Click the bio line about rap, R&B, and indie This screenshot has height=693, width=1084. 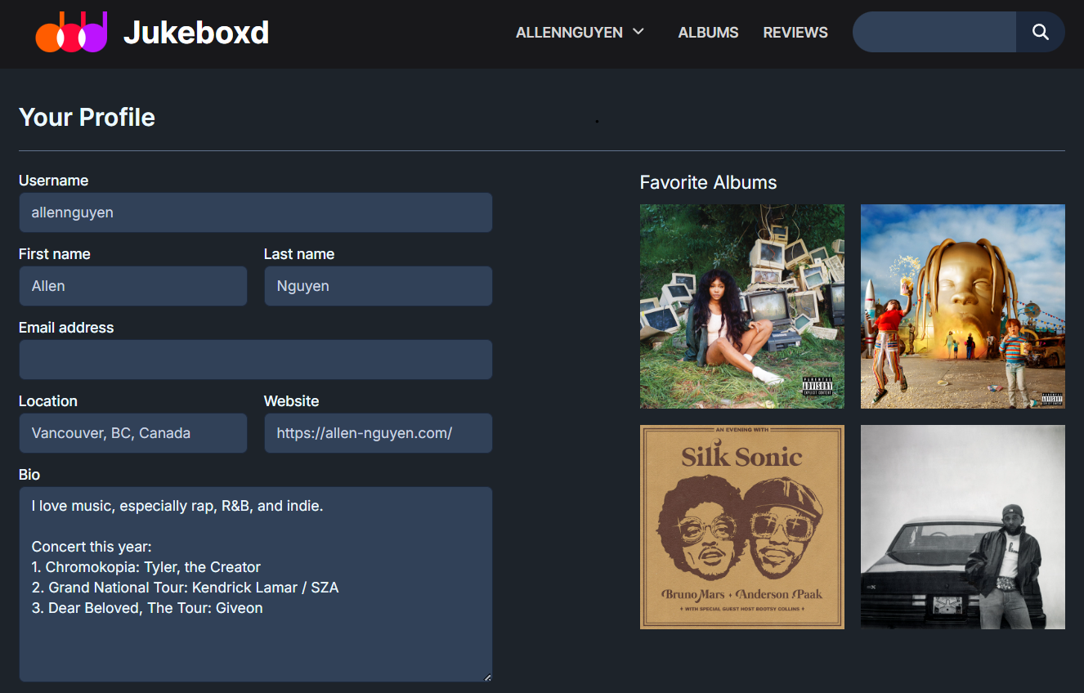click(x=177, y=506)
